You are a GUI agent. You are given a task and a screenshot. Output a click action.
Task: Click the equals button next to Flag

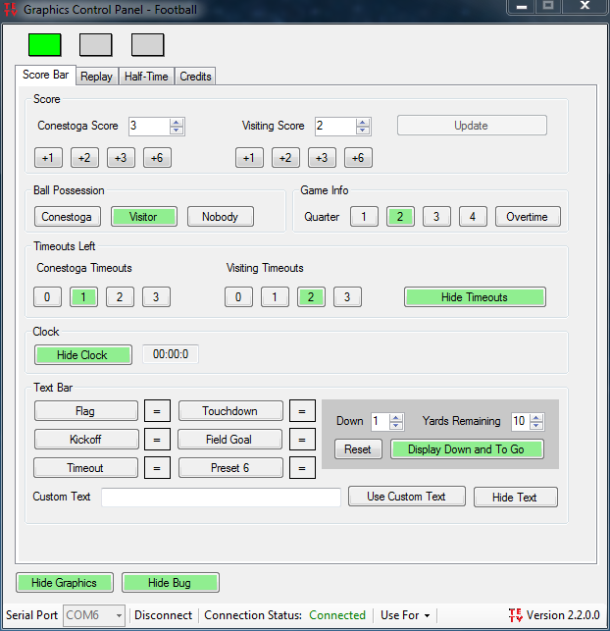click(x=157, y=411)
